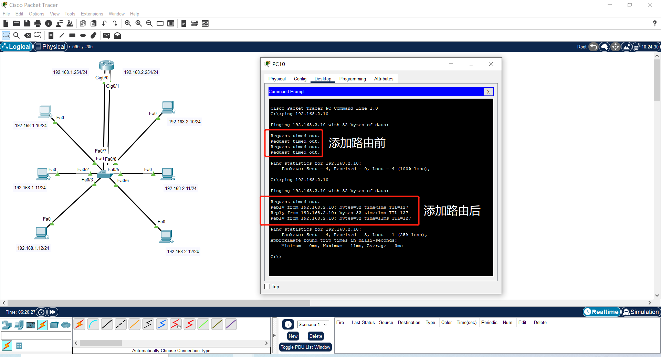
Task: Click the Power Cycle Devices clock button
Action: click(41, 312)
